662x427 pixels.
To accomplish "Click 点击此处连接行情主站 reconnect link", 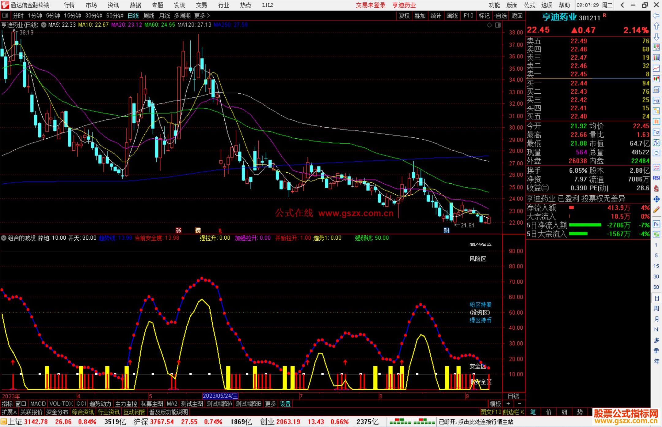I will [486, 422].
